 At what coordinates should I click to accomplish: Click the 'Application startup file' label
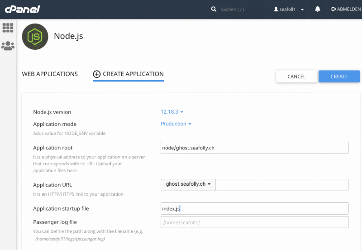(x=61, y=209)
